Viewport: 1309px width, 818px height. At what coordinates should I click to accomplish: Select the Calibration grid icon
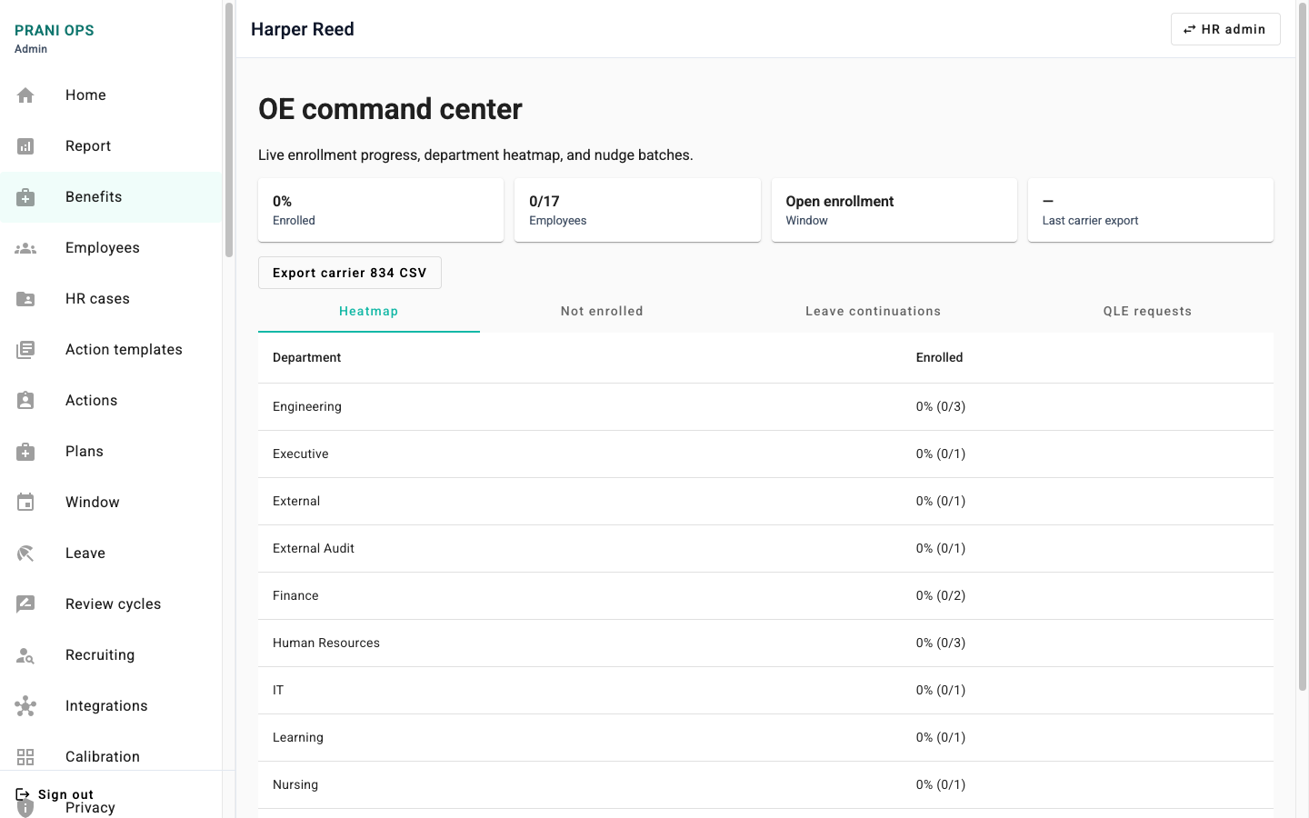[25, 757]
